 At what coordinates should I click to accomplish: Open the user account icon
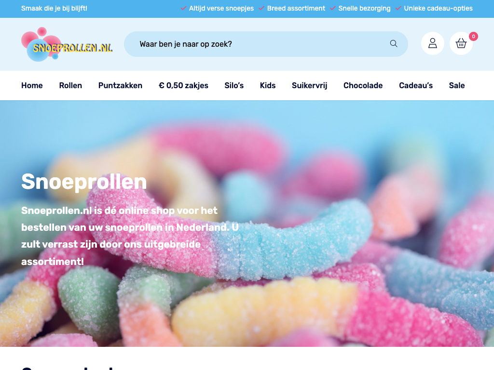click(433, 43)
